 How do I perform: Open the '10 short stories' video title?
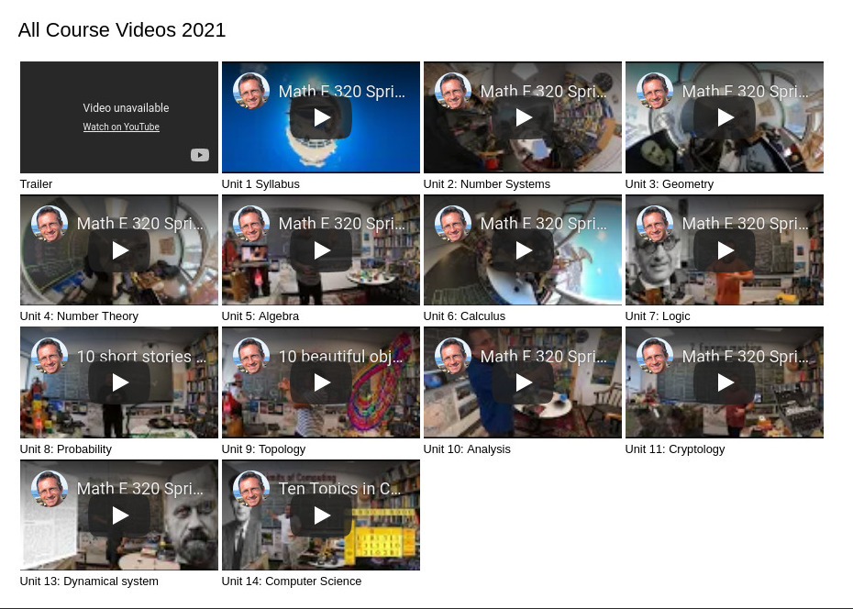134,357
